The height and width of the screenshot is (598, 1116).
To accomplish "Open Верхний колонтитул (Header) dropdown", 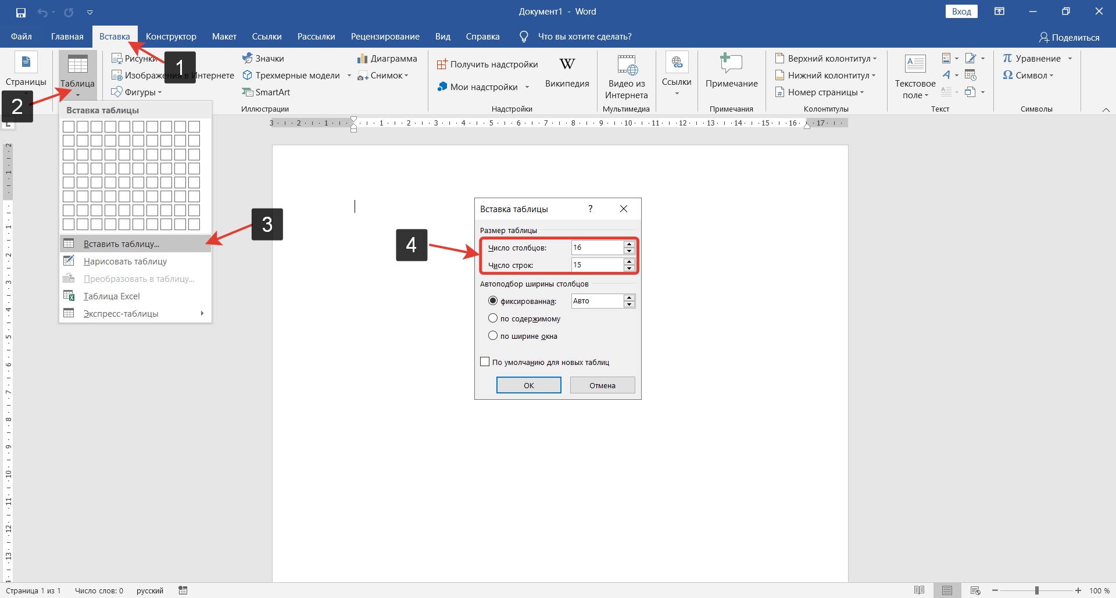I will [826, 58].
